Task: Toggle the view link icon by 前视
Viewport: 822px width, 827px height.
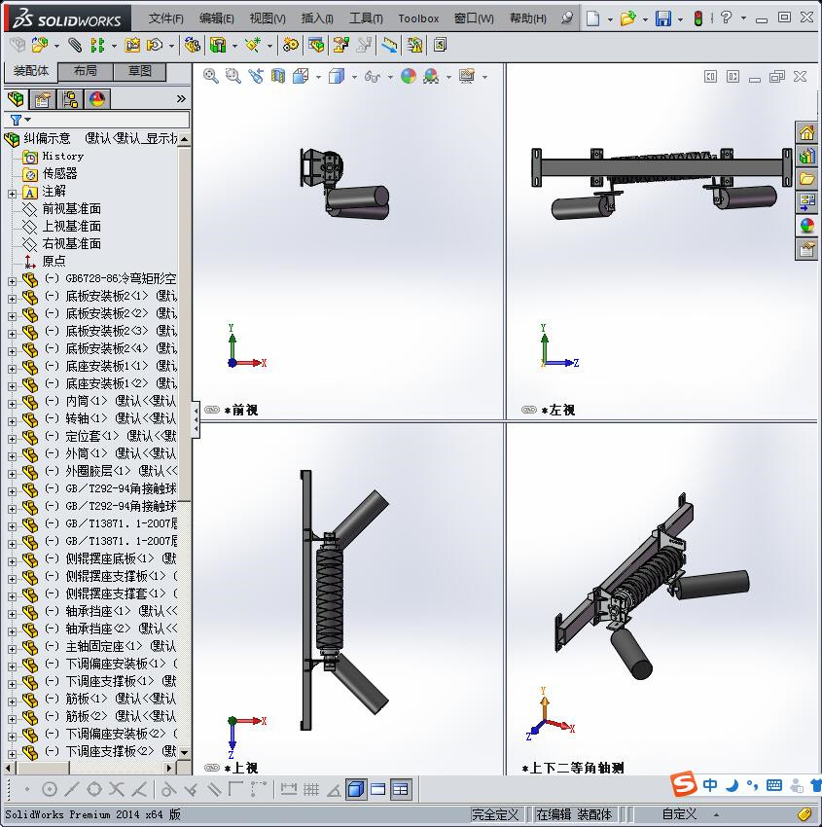Action: (x=212, y=410)
